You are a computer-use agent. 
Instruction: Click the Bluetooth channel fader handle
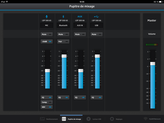(64, 56)
